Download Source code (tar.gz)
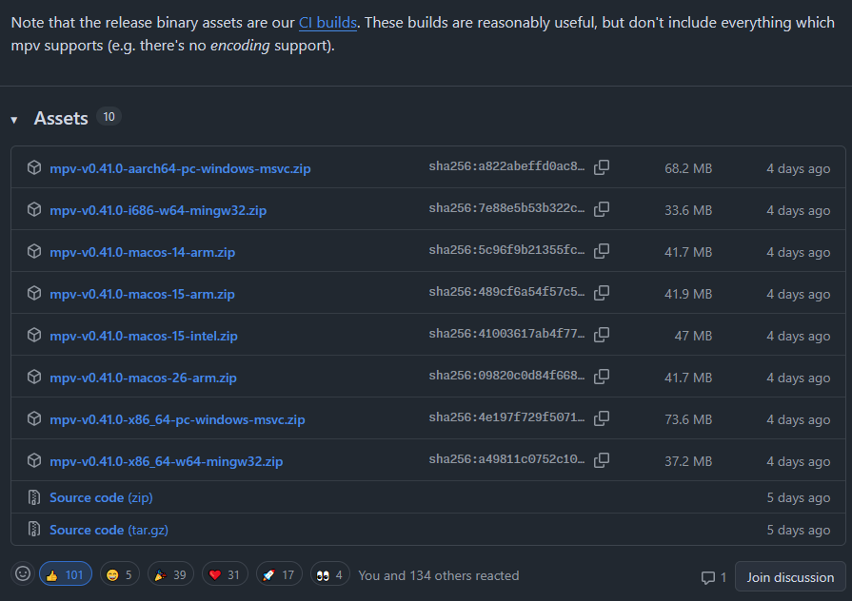 click(x=109, y=530)
